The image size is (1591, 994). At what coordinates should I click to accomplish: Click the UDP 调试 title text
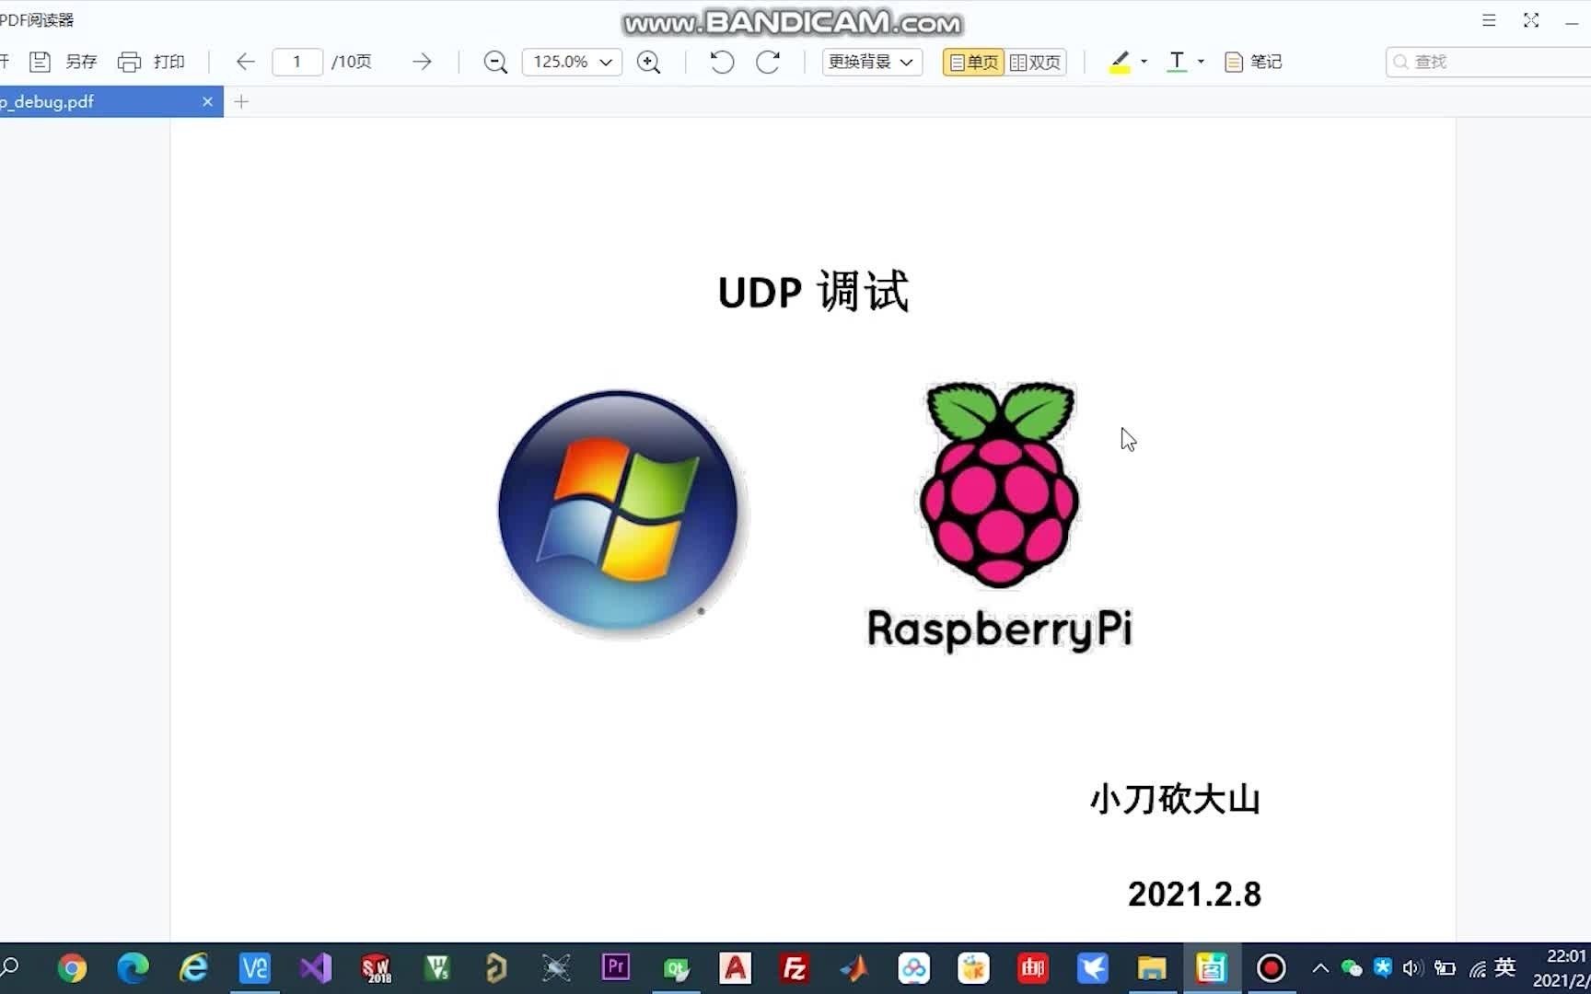(814, 292)
